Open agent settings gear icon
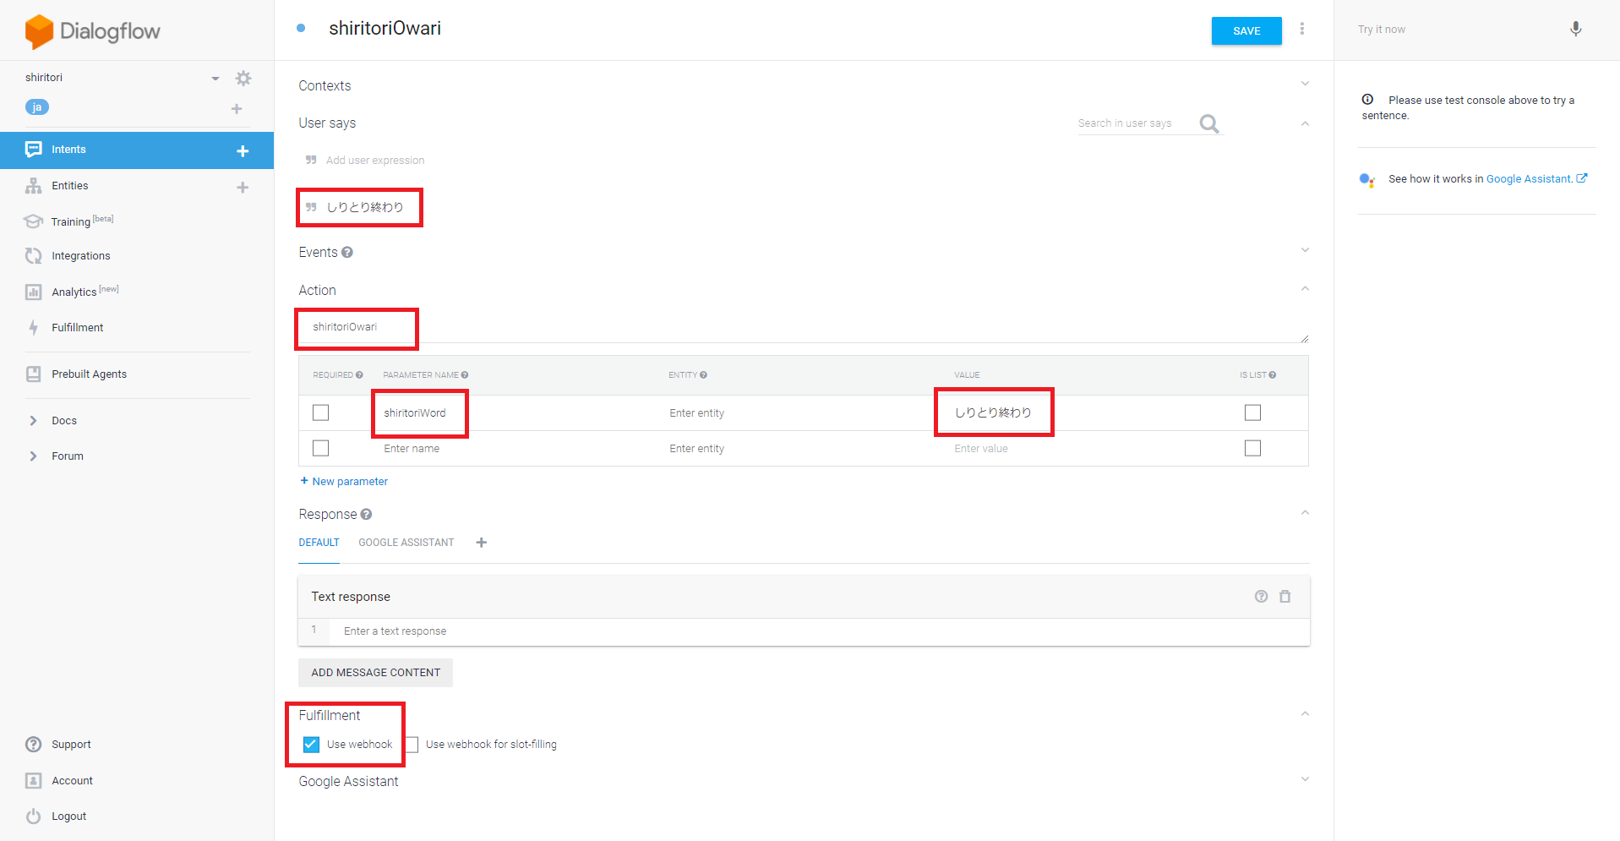Screen dimensions: 1620x841 243,79
